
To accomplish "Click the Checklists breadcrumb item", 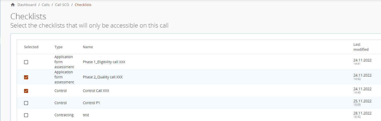I will tap(83, 5).
